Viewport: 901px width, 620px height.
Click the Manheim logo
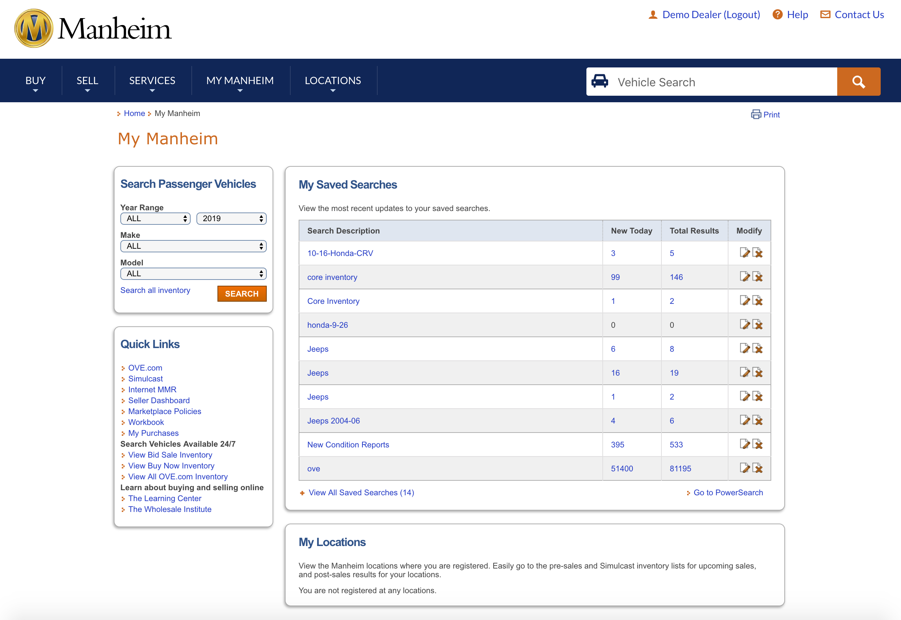coord(93,28)
